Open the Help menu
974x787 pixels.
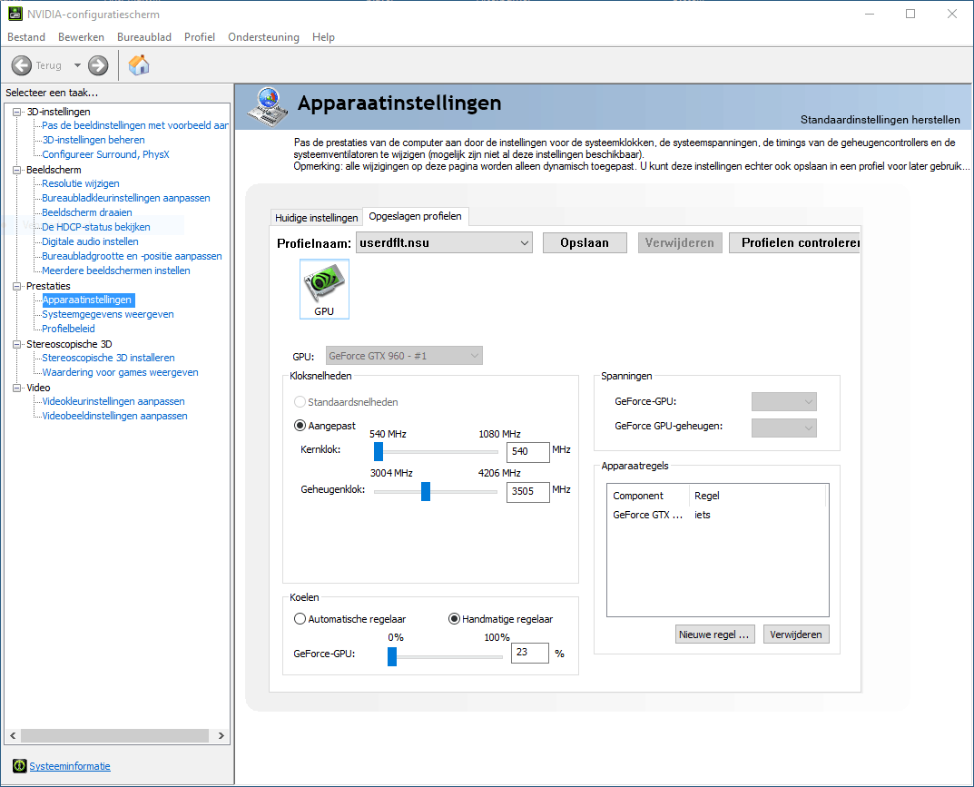(324, 37)
